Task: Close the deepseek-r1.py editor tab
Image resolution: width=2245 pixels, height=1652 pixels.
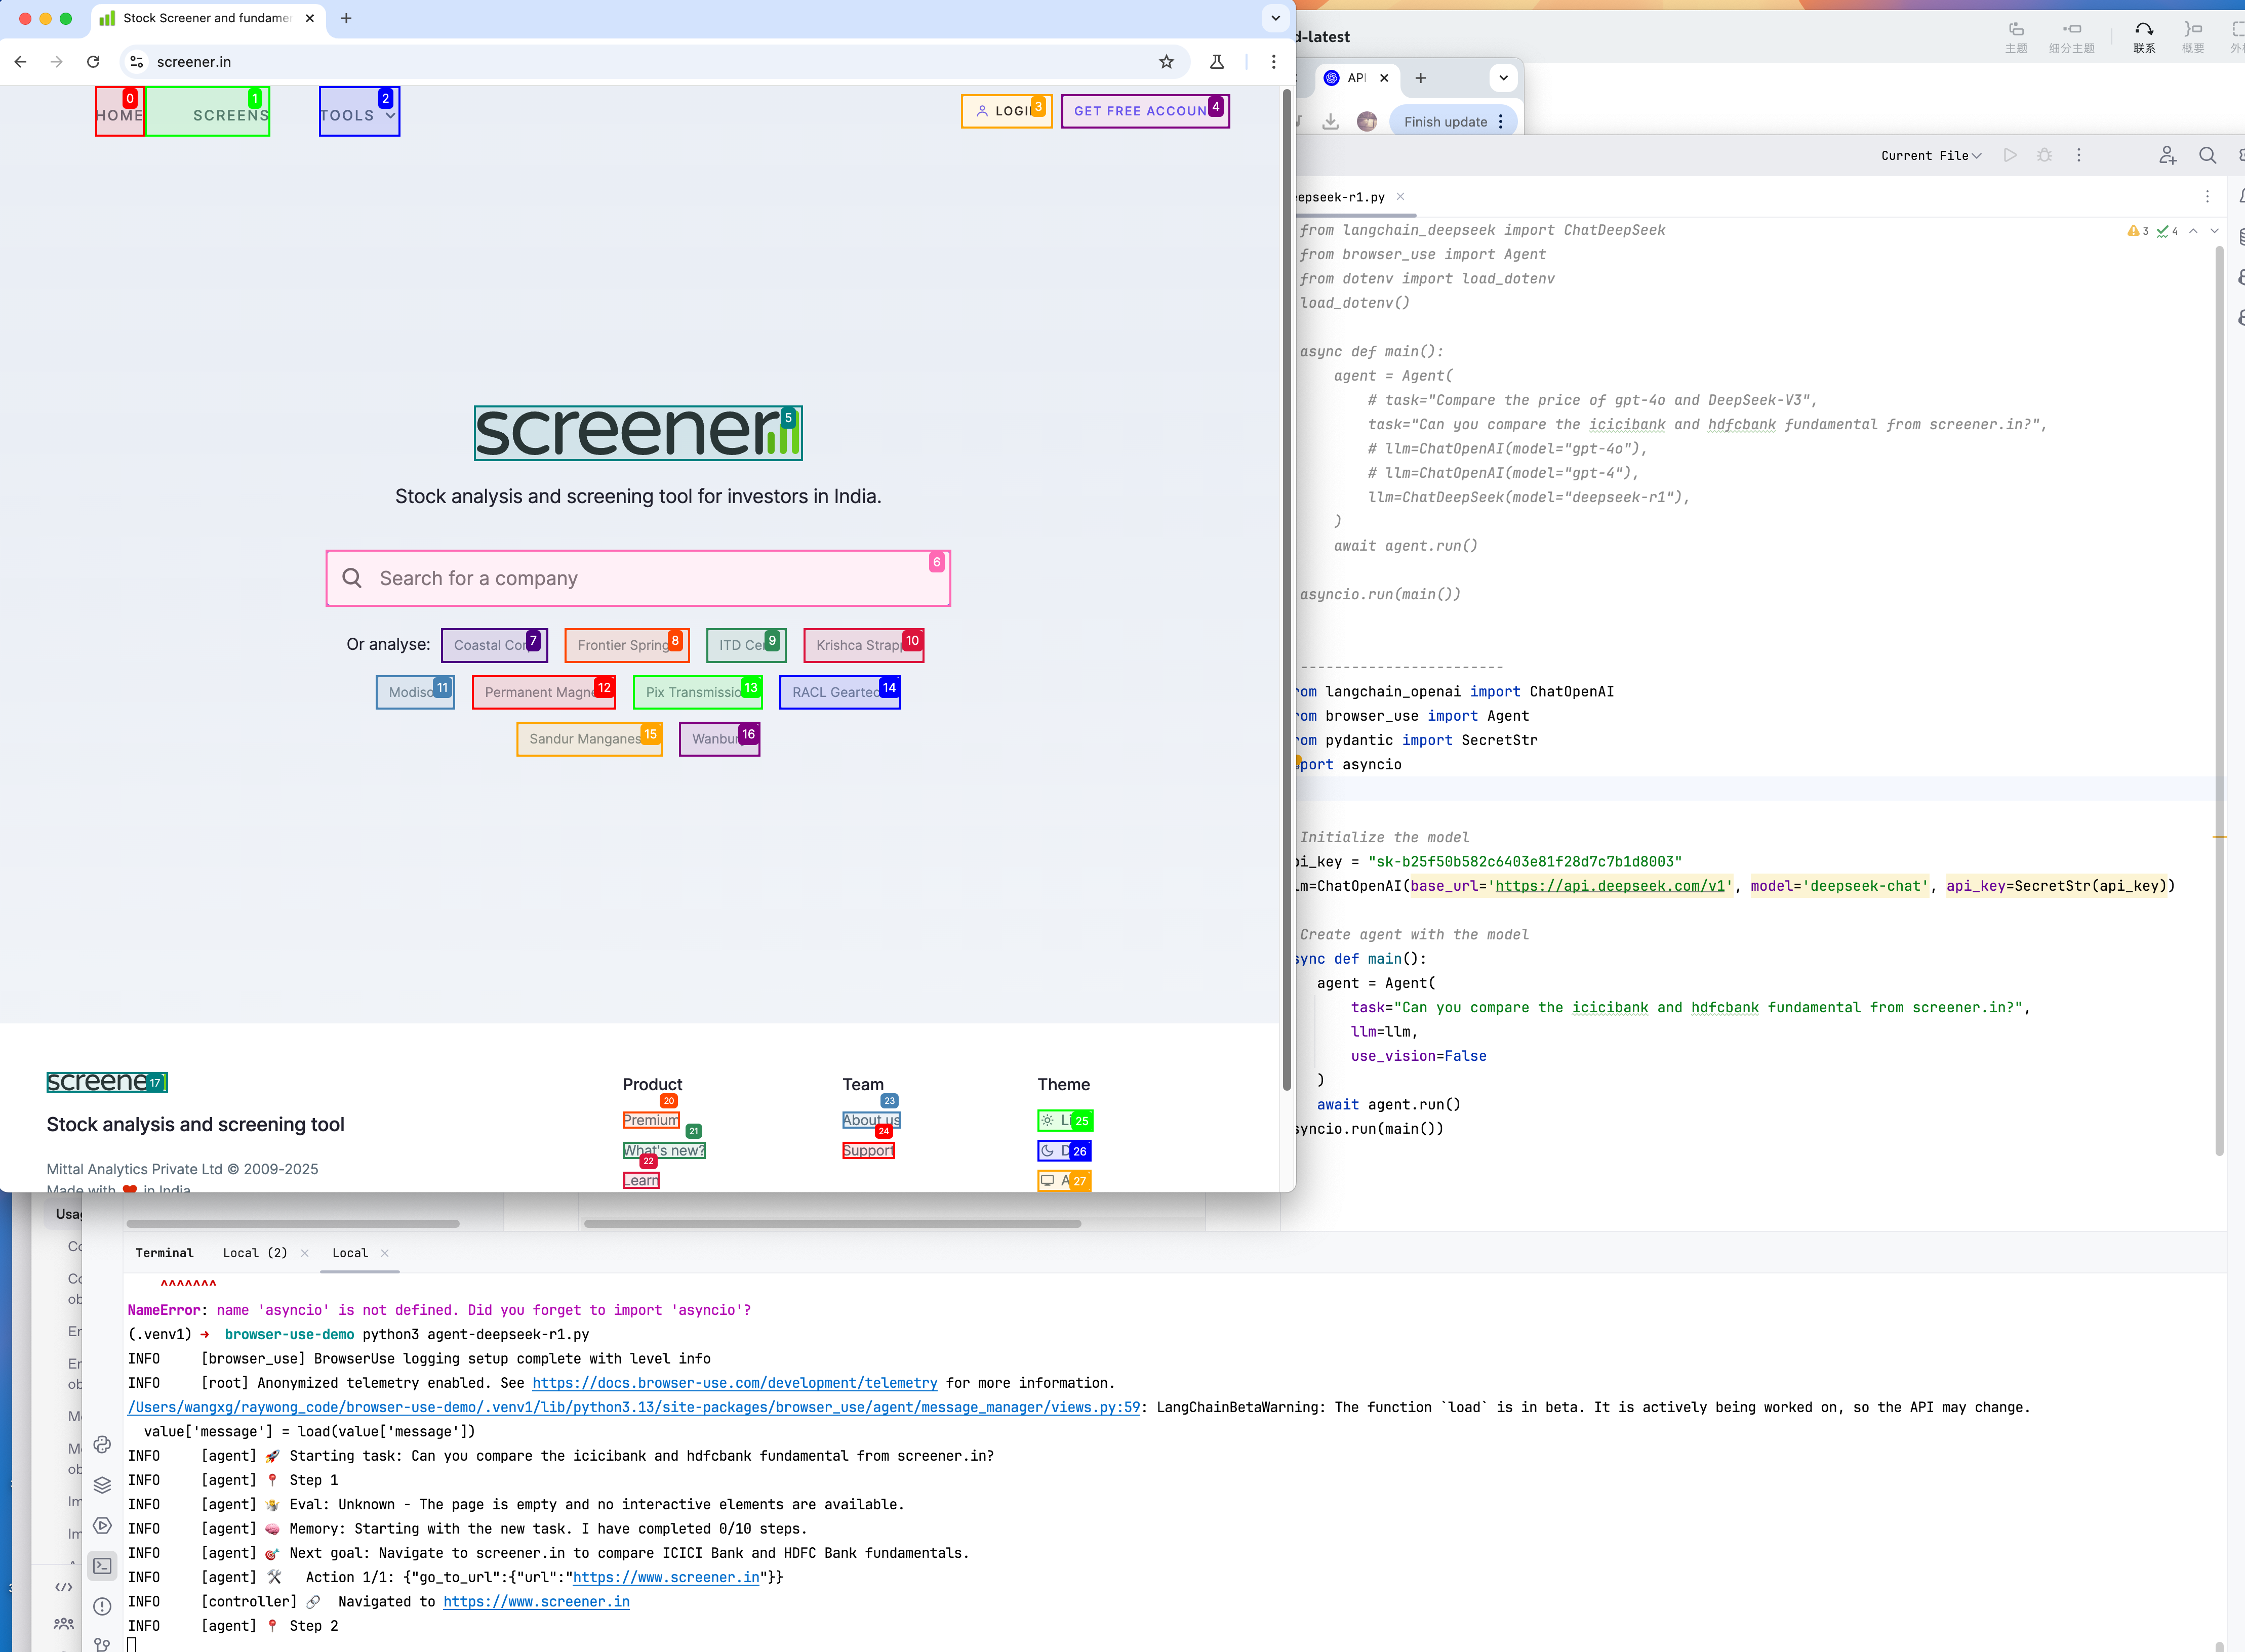Action: tap(1400, 197)
